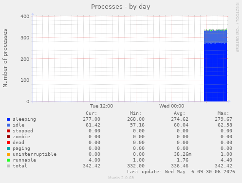This screenshot has width=242, height=183.
Task: Click the 'paging' legend label
Action: 21,148
